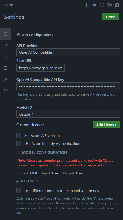Screen dimensions: 123x220
Task: Toggle Use Azure Identity Authentication checkbox
Action: (x=19, y=143)
